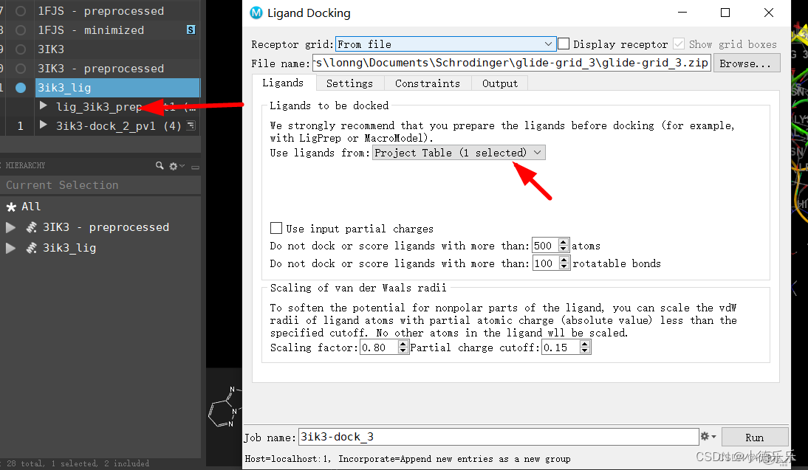Expand 3IK3 - preprocessed in Hierarchy
The height and width of the screenshot is (470, 808).
click(x=10, y=227)
